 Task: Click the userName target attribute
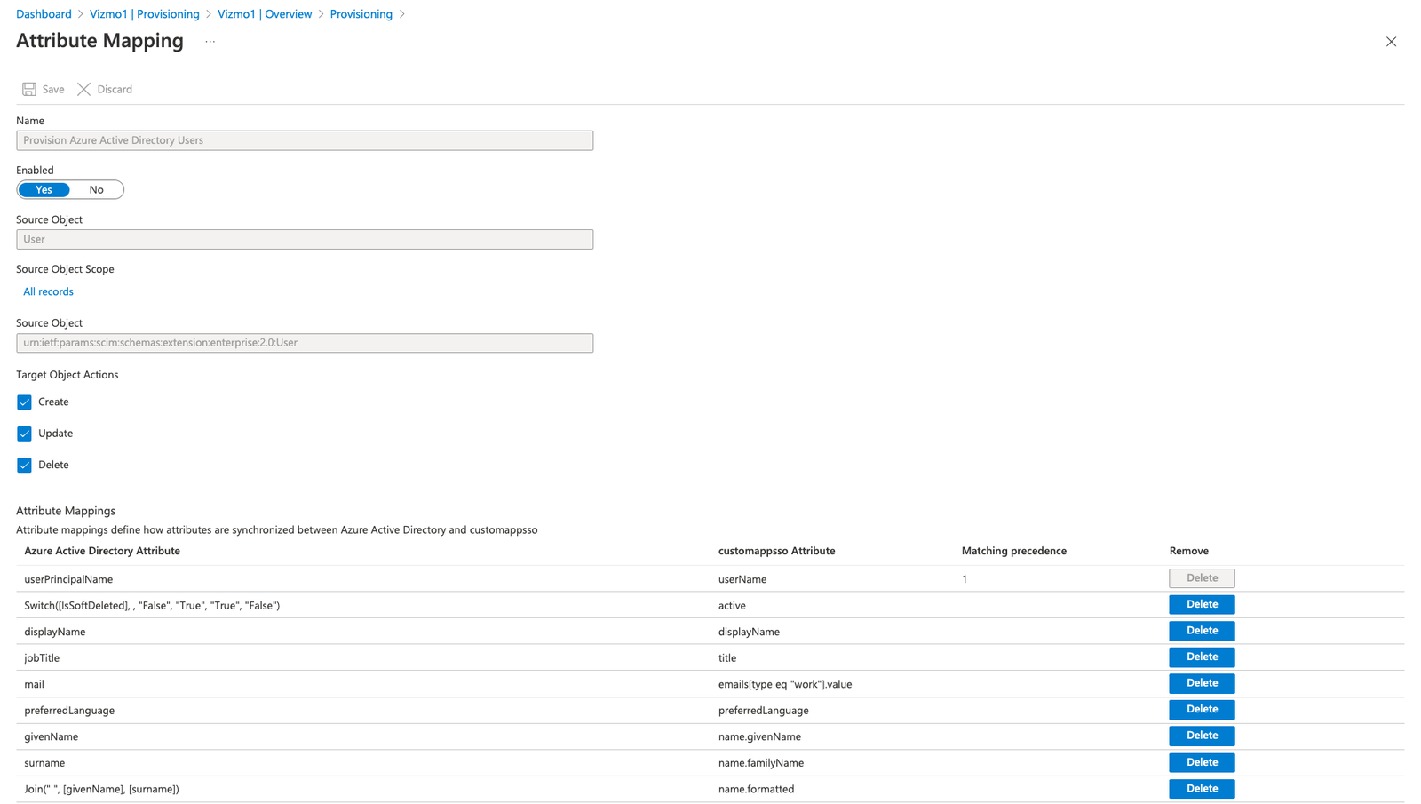point(742,579)
